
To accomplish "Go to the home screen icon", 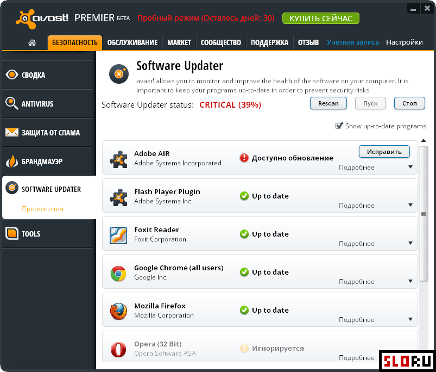I will (32, 42).
